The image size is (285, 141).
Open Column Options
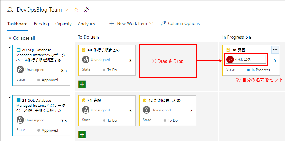180,23
